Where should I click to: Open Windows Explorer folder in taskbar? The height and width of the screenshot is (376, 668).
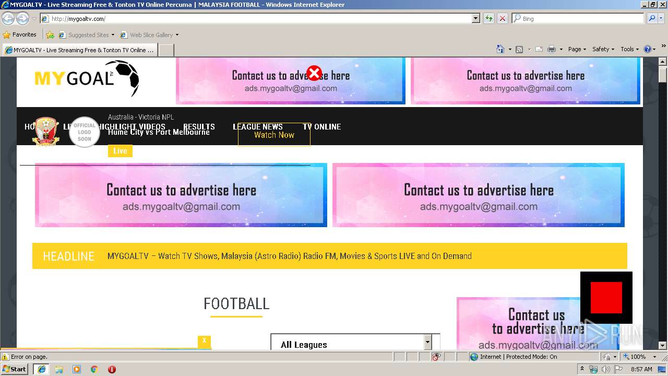pyautogui.click(x=59, y=369)
